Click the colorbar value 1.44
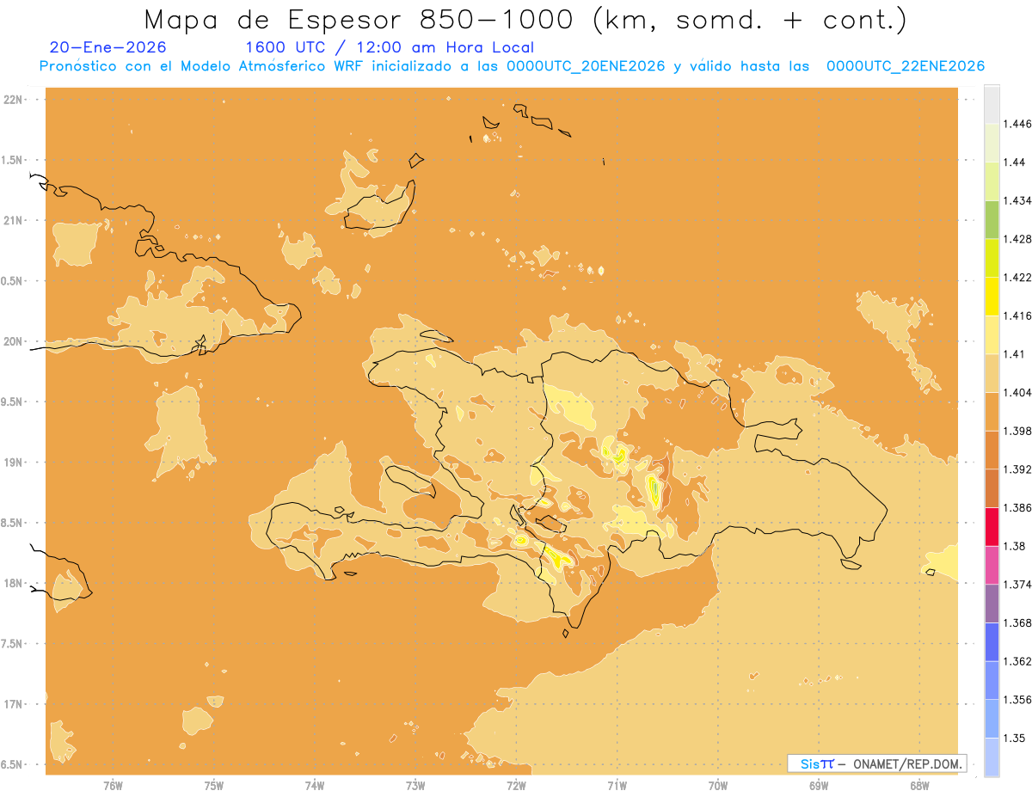1032x797 pixels. coord(1015,162)
